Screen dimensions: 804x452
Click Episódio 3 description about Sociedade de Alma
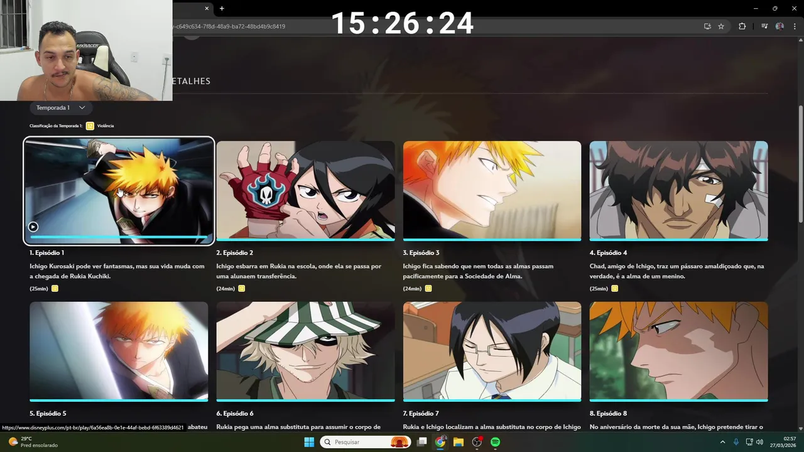pos(478,271)
